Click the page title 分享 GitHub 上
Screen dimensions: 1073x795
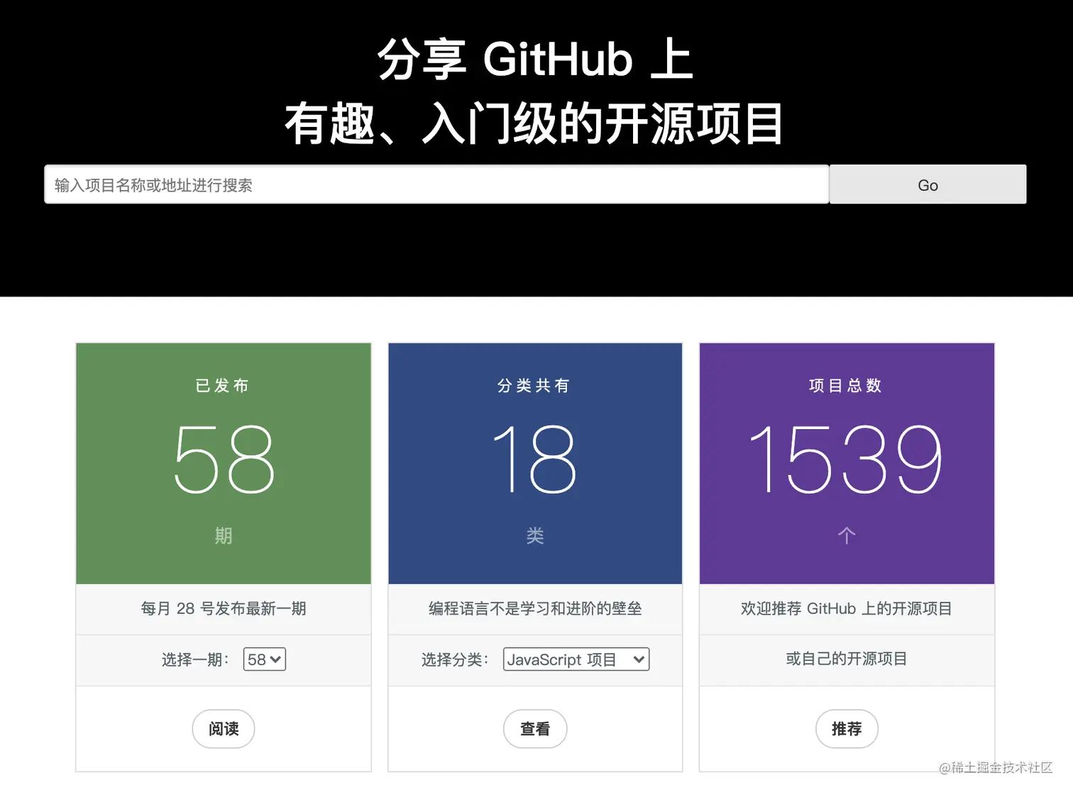pyautogui.click(x=535, y=60)
